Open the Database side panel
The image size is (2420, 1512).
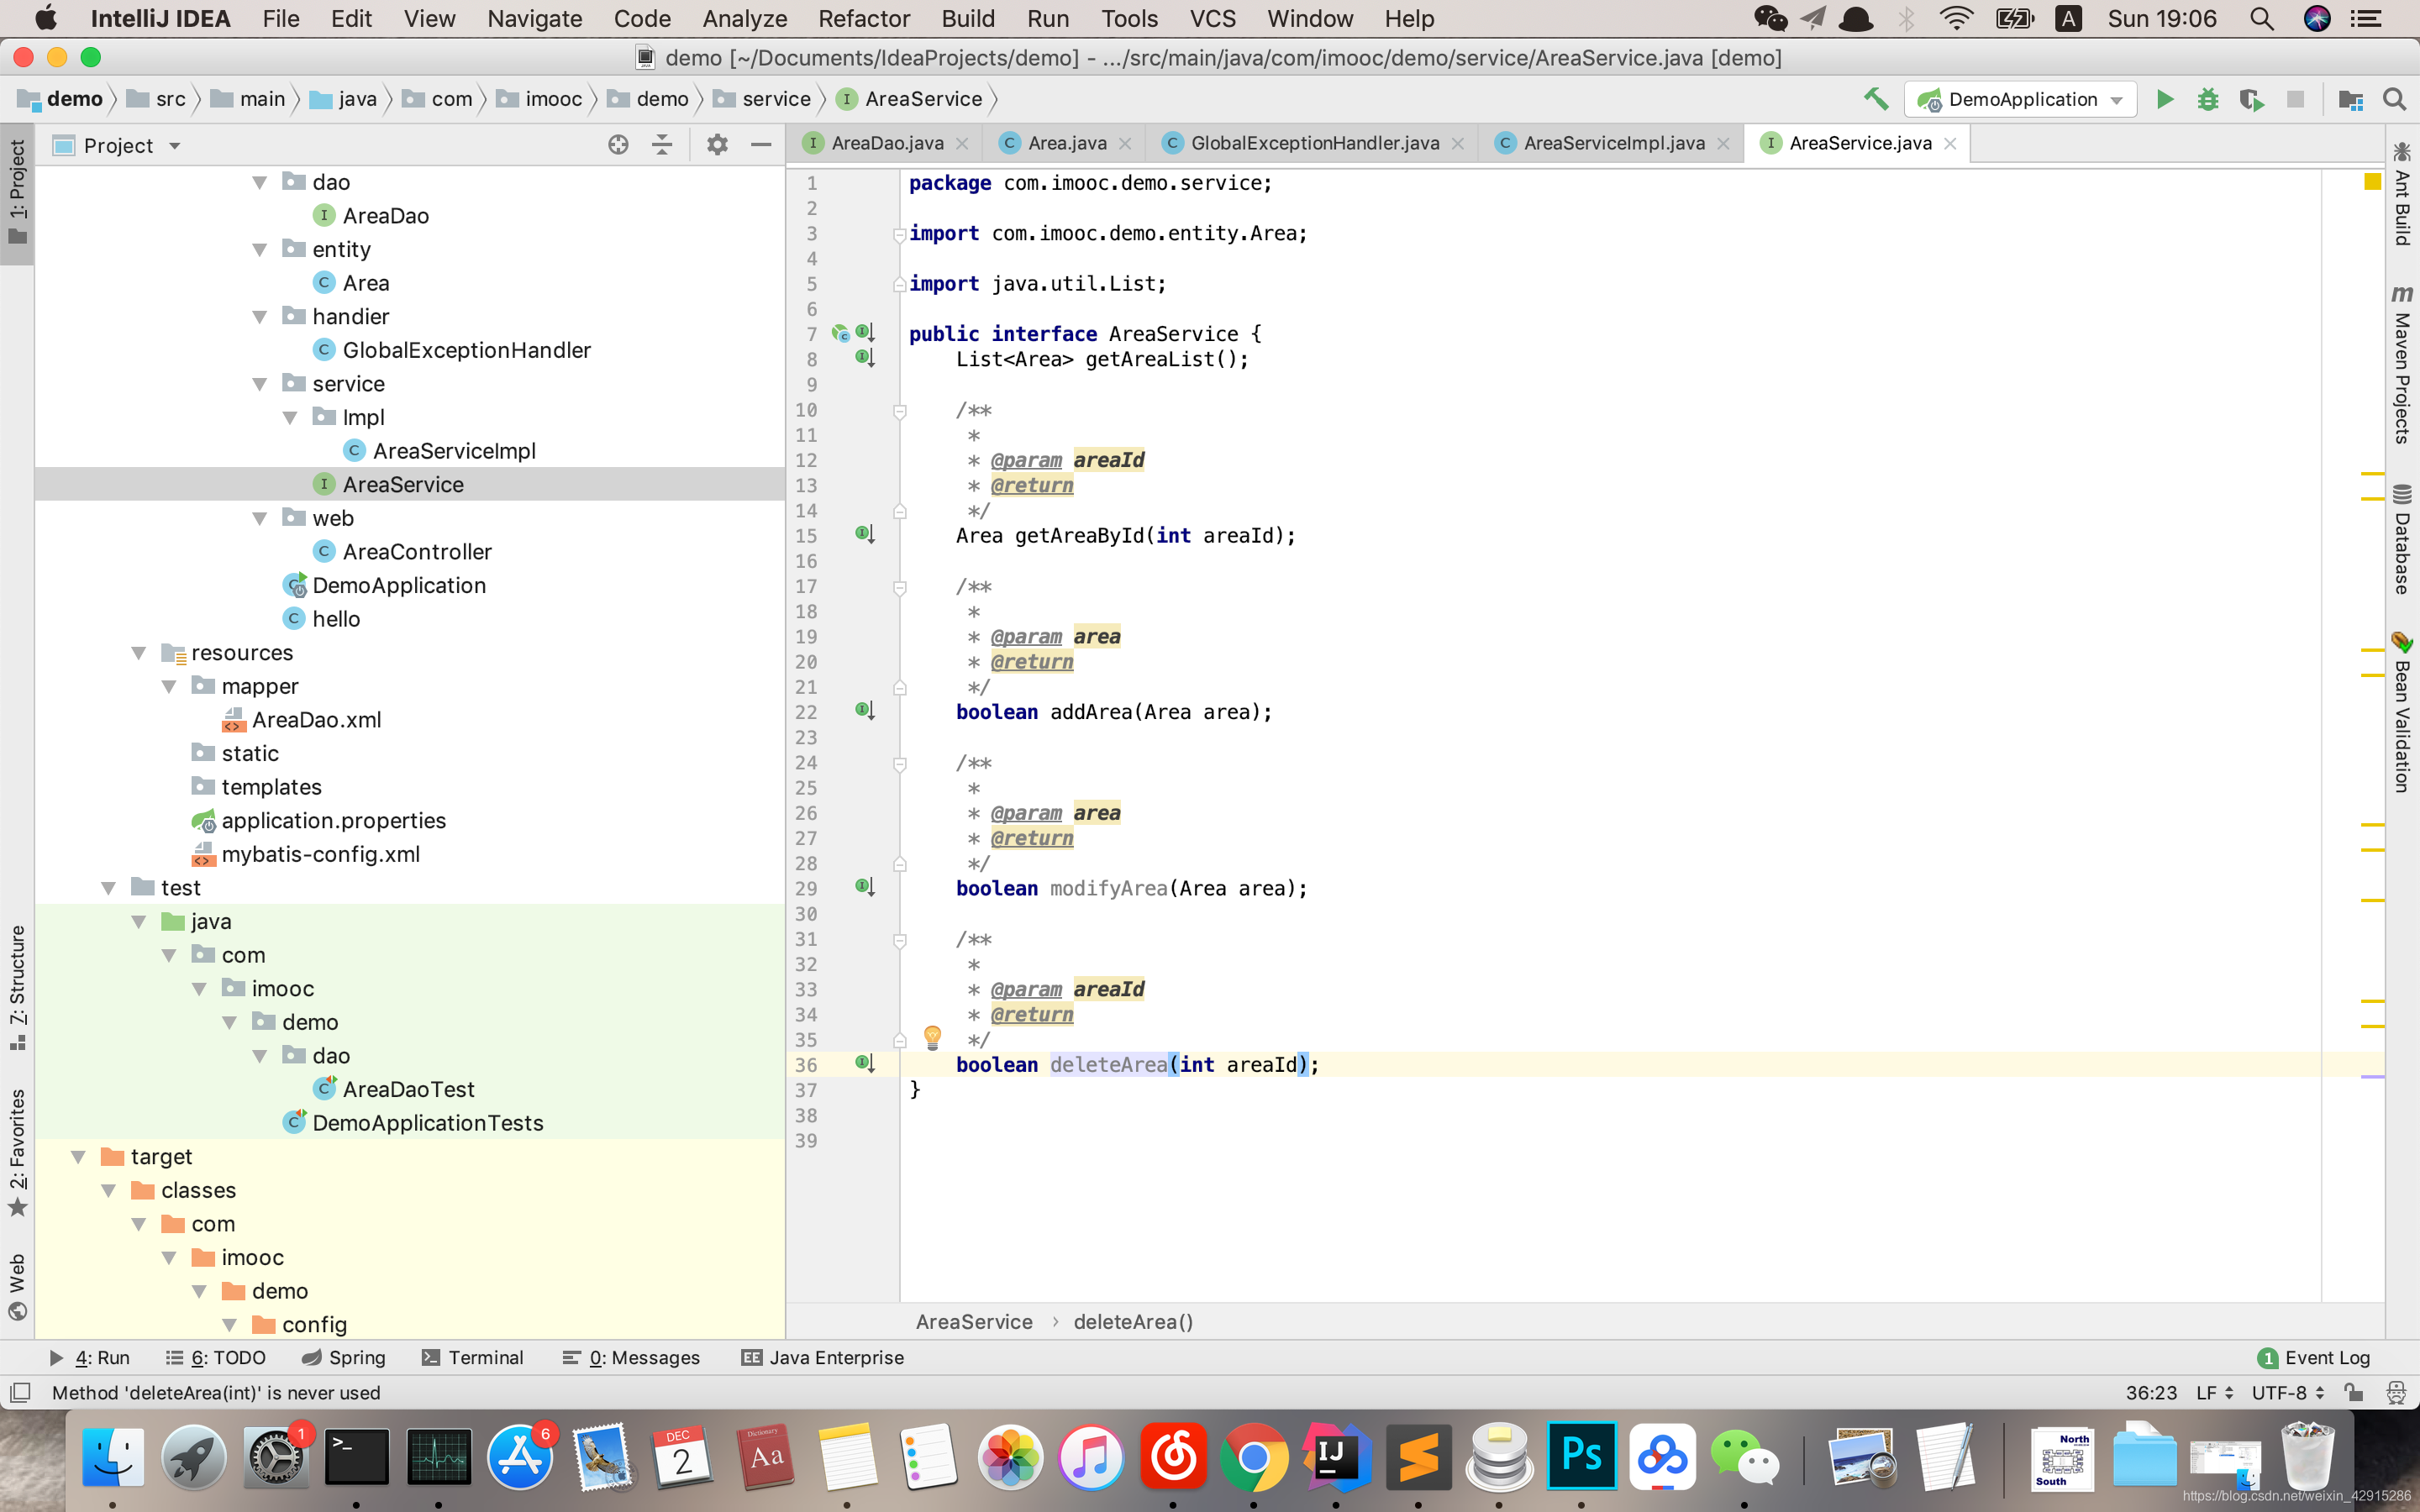2402,540
